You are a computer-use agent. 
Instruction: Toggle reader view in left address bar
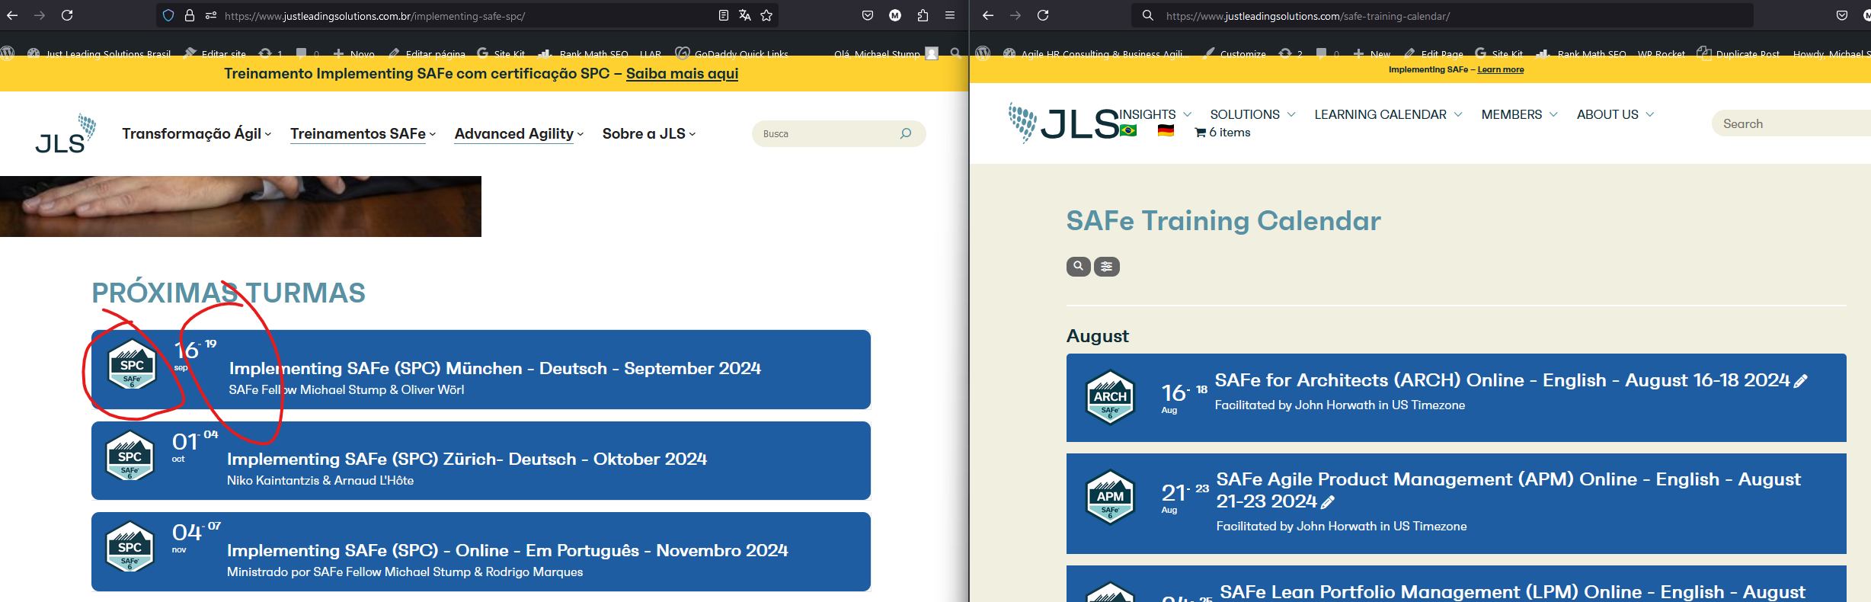(724, 15)
